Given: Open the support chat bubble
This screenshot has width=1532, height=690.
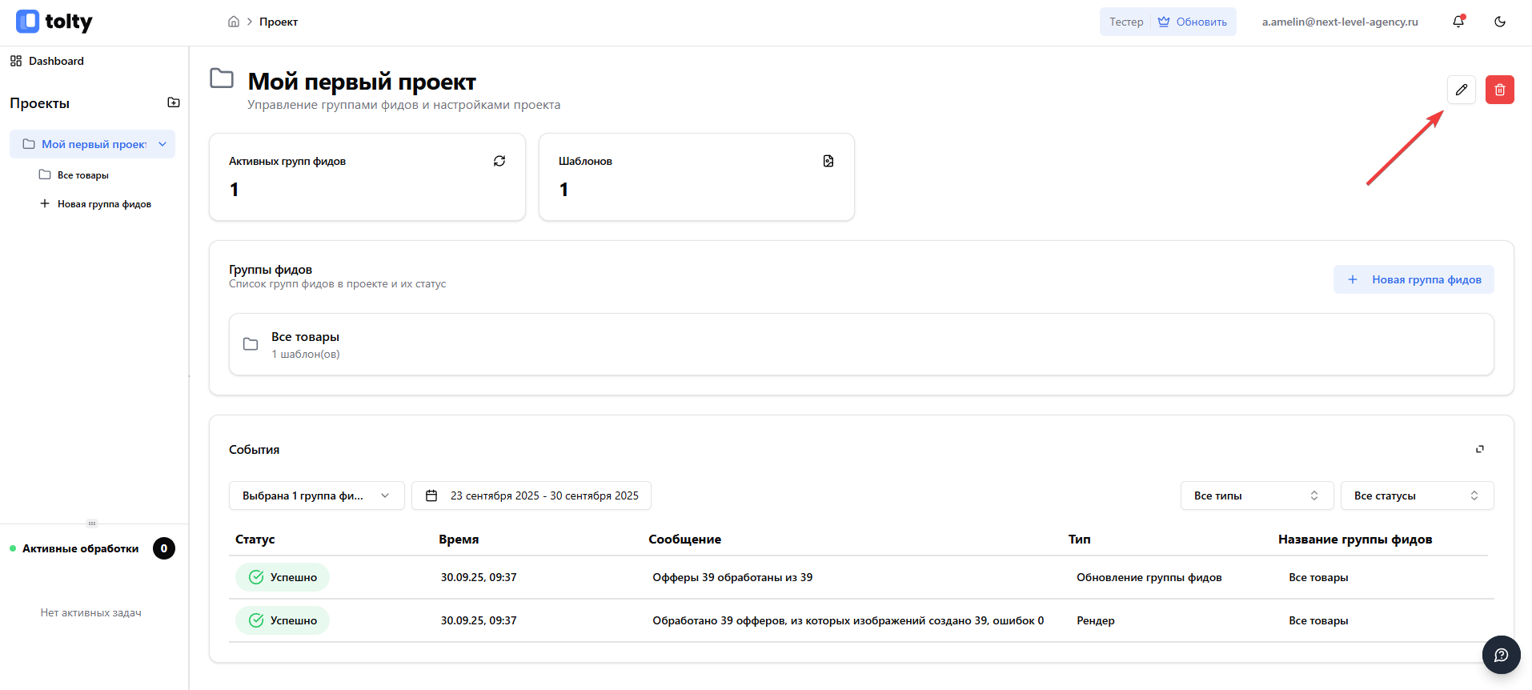Looking at the screenshot, I should pyautogui.click(x=1502, y=655).
